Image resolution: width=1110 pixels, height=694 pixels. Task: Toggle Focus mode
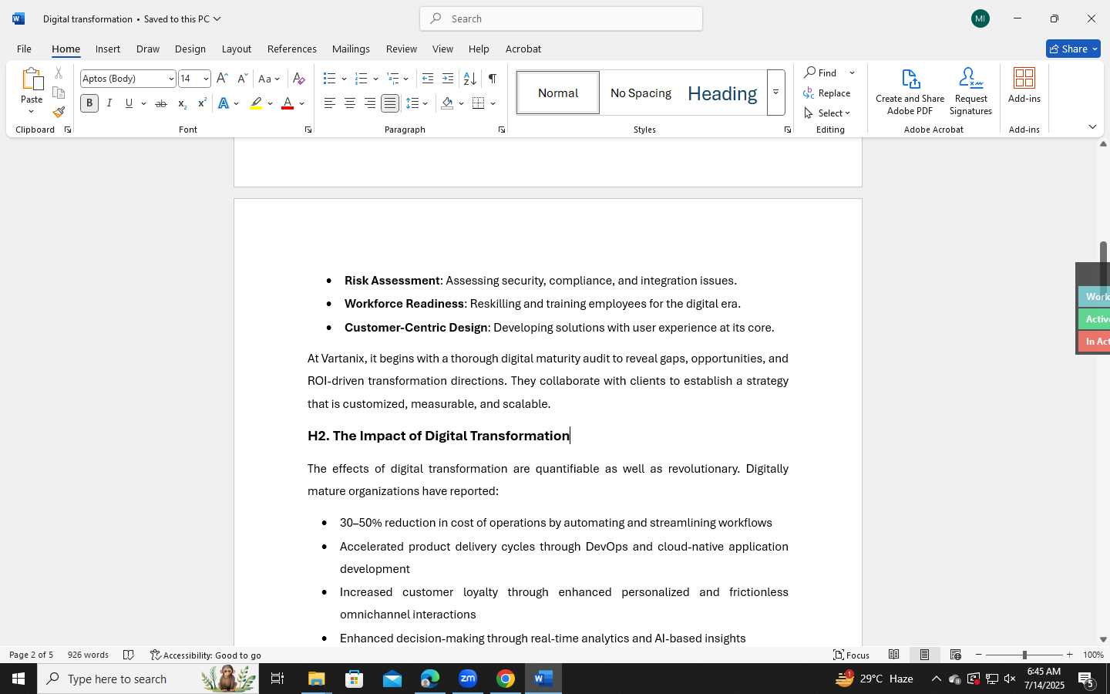tap(852, 655)
